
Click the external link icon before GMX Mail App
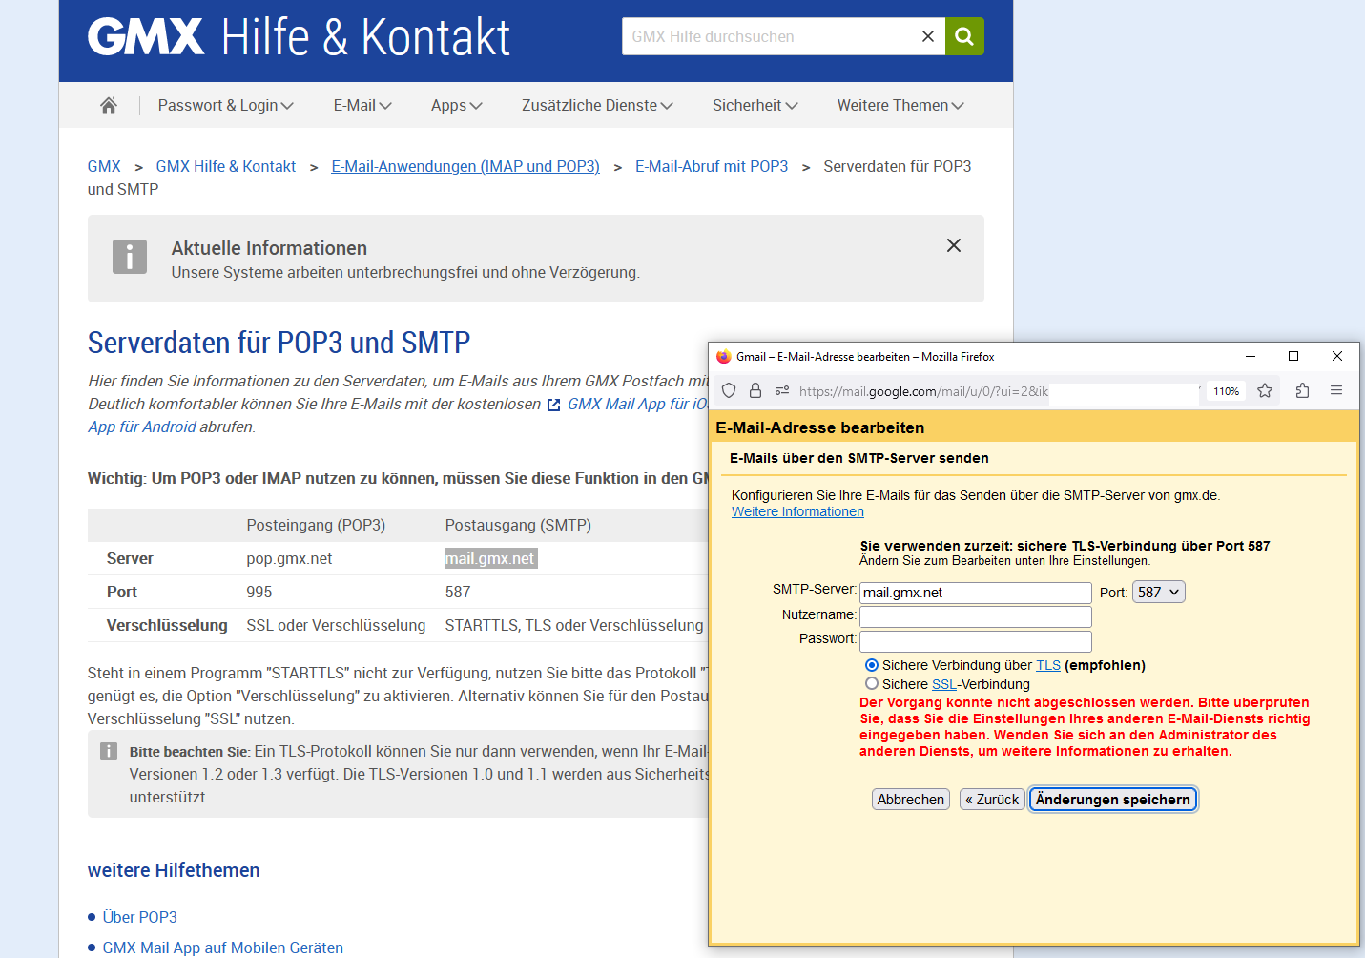(x=553, y=405)
